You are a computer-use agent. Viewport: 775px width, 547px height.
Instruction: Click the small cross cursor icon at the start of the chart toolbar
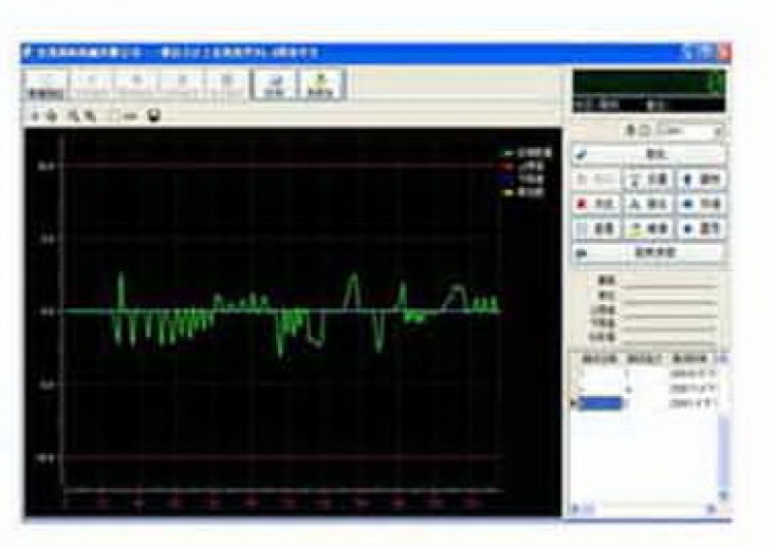coord(35,116)
